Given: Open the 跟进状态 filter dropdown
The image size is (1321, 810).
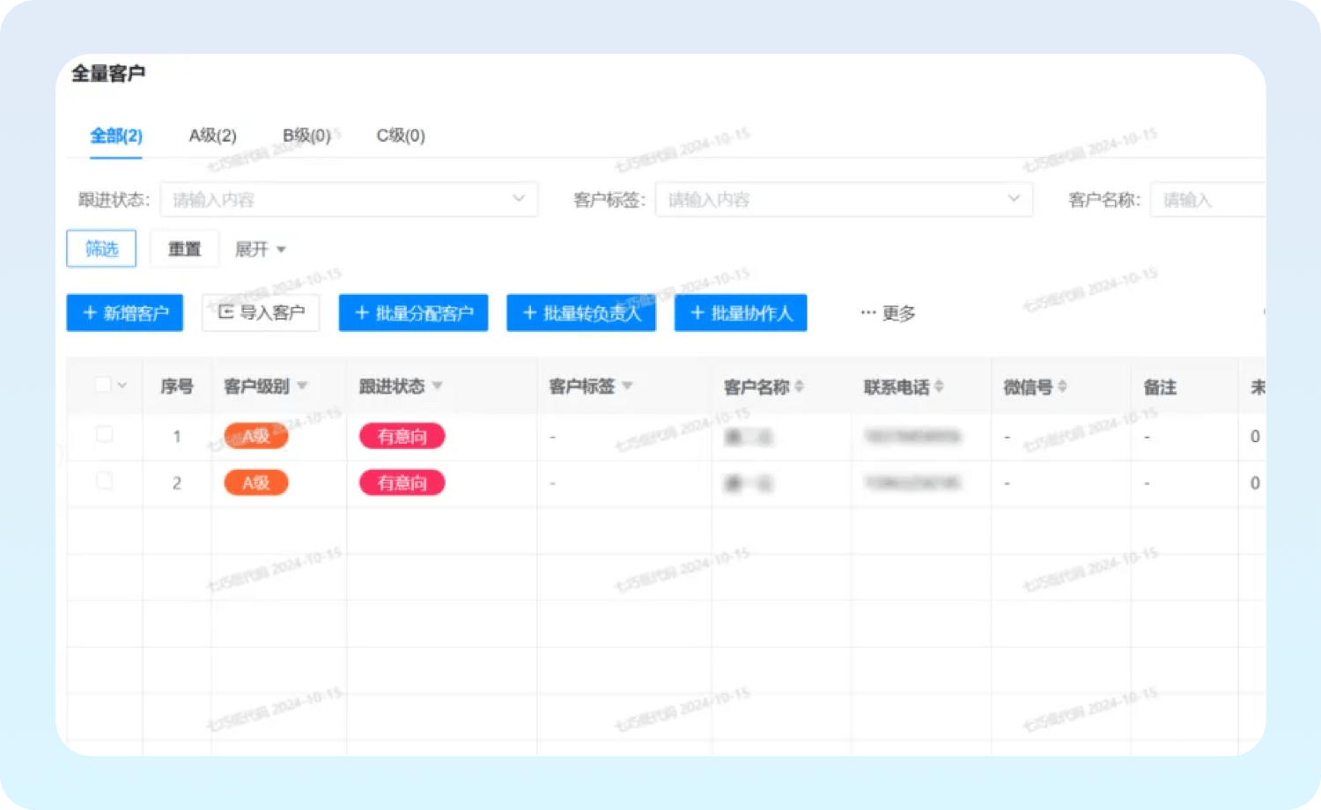Looking at the screenshot, I should click(x=349, y=200).
